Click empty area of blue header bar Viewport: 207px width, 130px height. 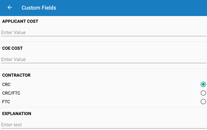(x=132, y=8)
